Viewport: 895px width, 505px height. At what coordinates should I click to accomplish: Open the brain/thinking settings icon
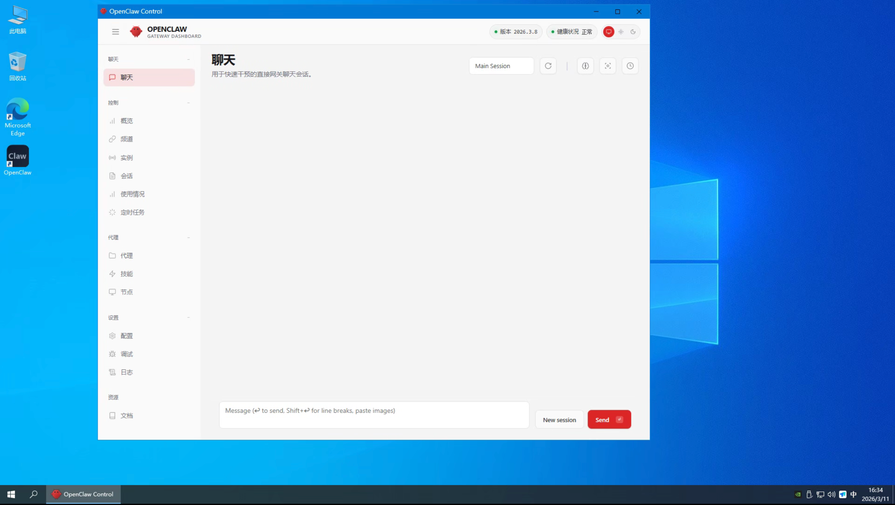[585, 66]
